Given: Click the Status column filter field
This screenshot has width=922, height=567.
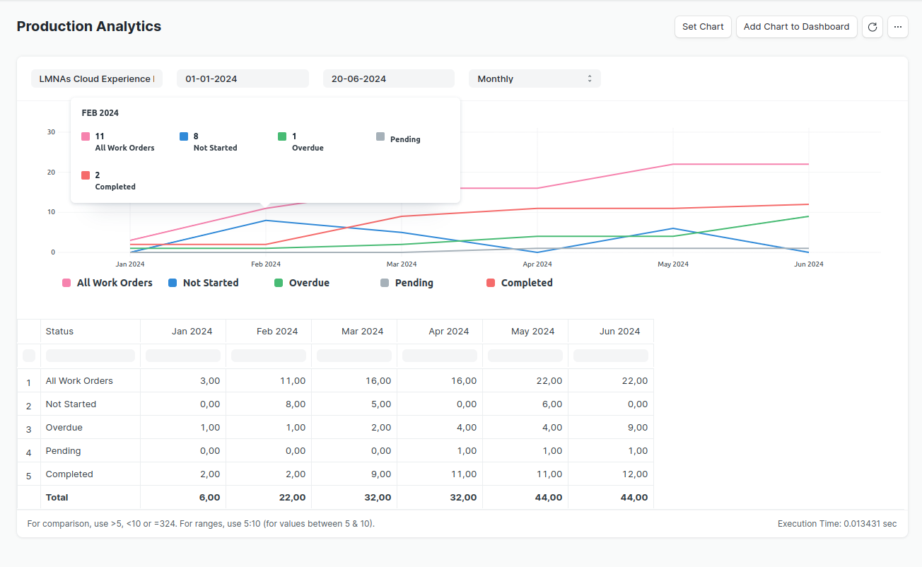Looking at the screenshot, I should (91, 356).
